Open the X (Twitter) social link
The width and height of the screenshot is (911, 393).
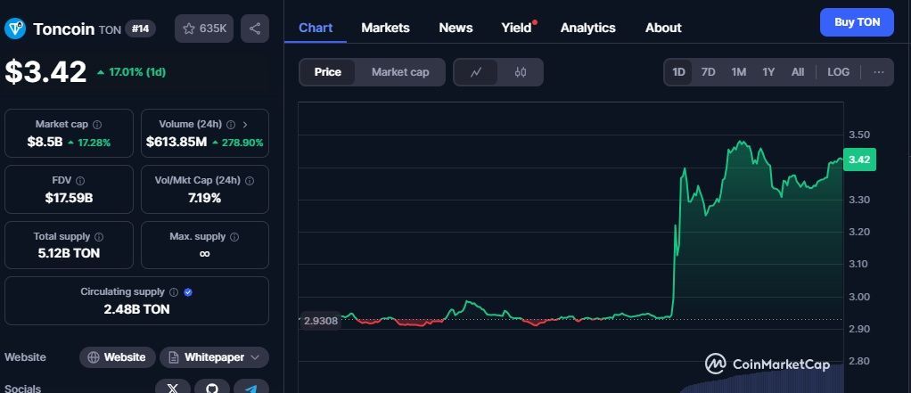(173, 387)
